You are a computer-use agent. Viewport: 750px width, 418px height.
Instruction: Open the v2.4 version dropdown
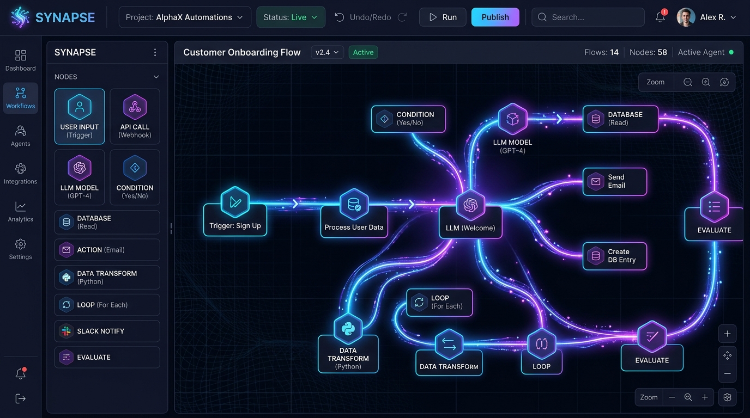(x=327, y=52)
